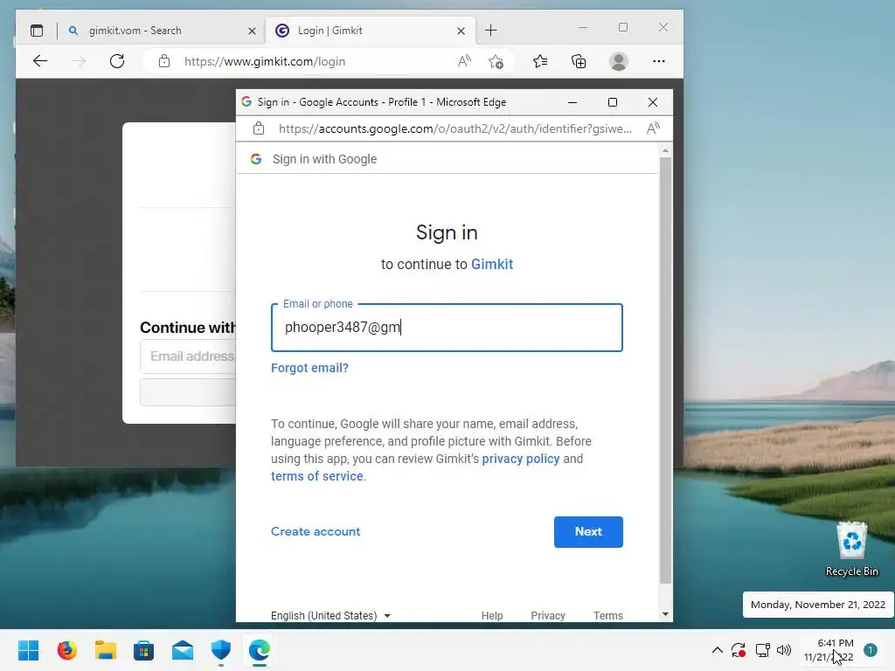
Task: Click the accounts.google.com URL in popup
Action: coord(454,129)
